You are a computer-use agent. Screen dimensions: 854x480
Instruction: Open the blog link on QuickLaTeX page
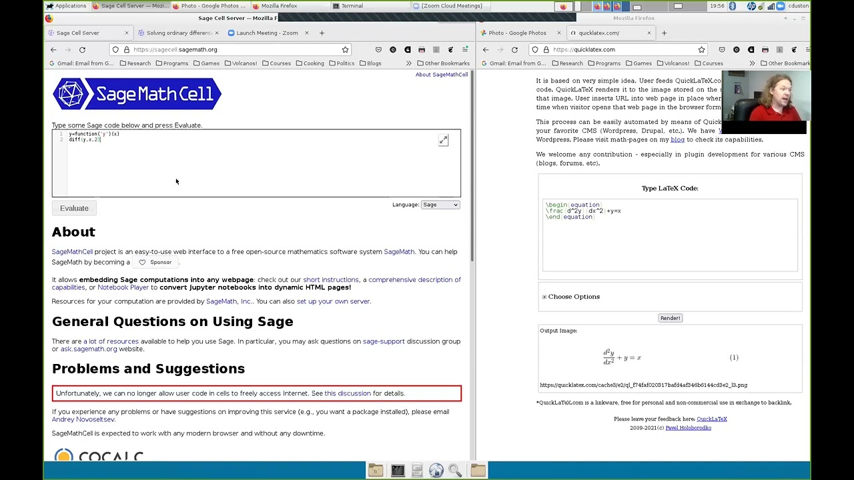point(677,140)
